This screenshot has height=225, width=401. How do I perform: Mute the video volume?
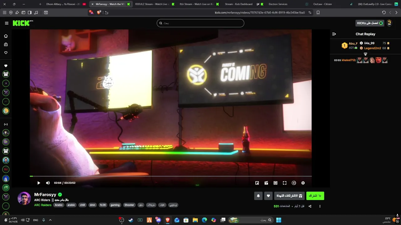pyautogui.click(x=48, y=183)
